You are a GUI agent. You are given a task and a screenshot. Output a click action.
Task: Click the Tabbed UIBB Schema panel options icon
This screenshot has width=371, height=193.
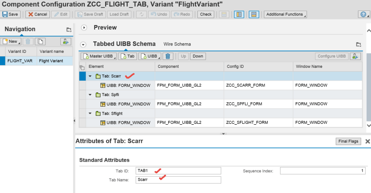pyautogui.click(x=358, y=45)
